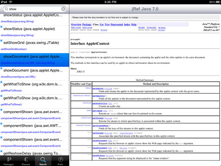Click the 'jRef Java 7.0' title bar
This screenshot has width=221, height=166.
point(145,9)
